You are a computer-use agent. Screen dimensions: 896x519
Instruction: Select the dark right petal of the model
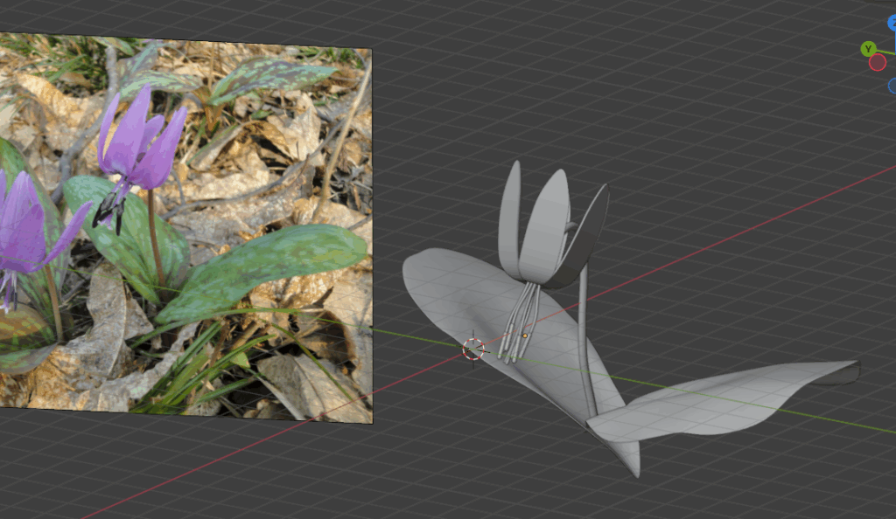pos(588,236)
